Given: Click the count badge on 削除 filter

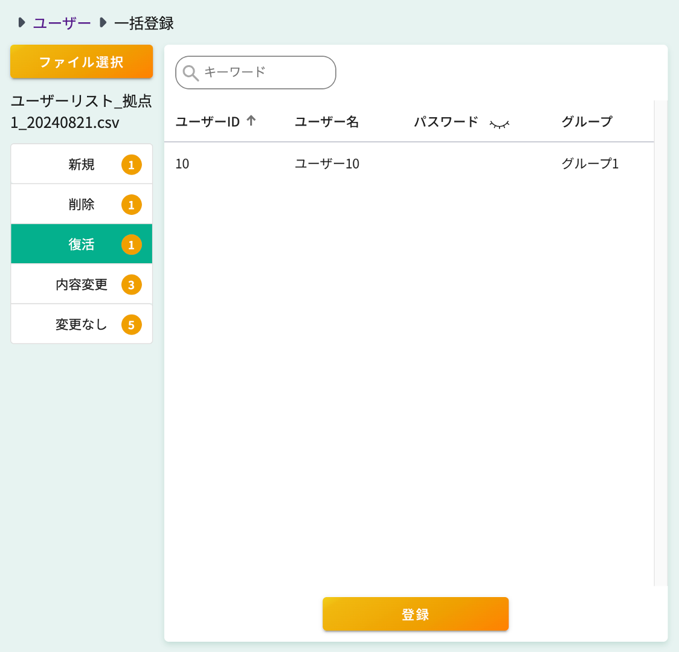Looking at the screenshot, I should [x=132, y=204].
